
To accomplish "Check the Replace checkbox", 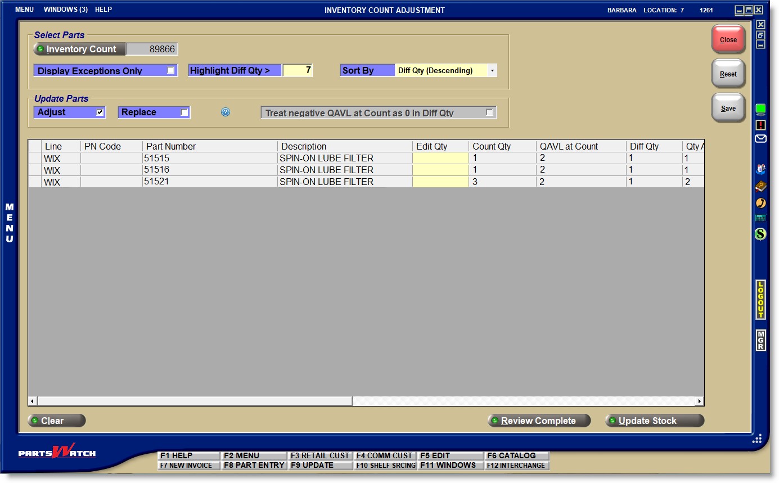I will point(184,112).
